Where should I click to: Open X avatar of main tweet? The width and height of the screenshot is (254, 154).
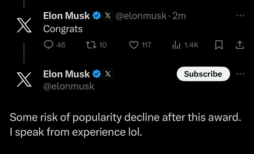point(24,79)
